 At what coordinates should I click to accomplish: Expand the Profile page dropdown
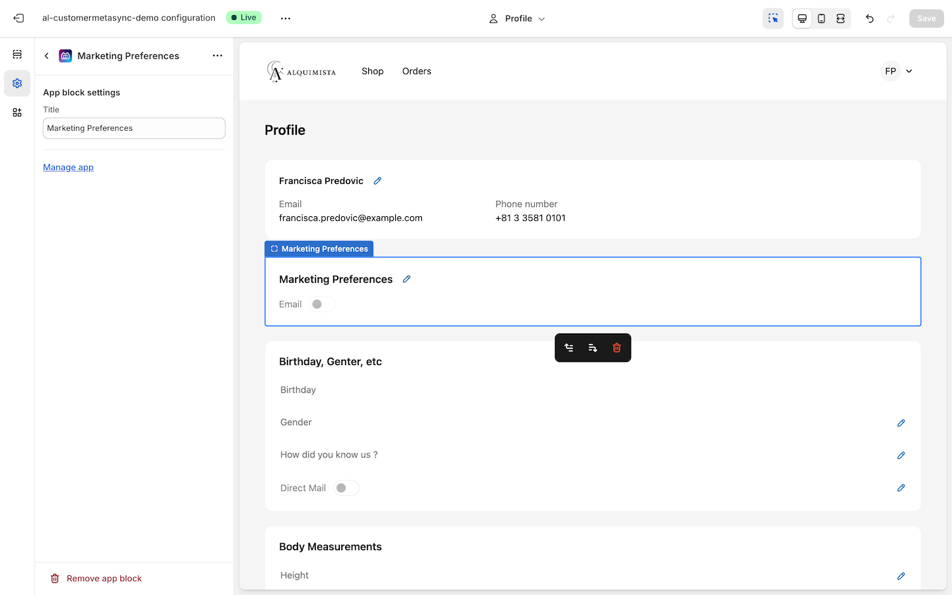(x=518, y=19)
